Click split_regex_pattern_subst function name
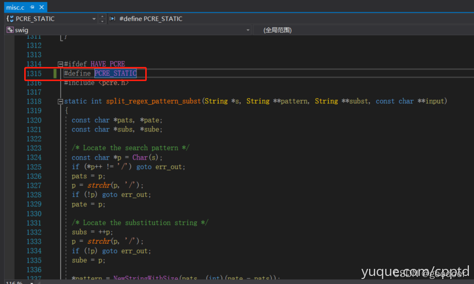Screen dimensions: 474x284 point(153,101)
